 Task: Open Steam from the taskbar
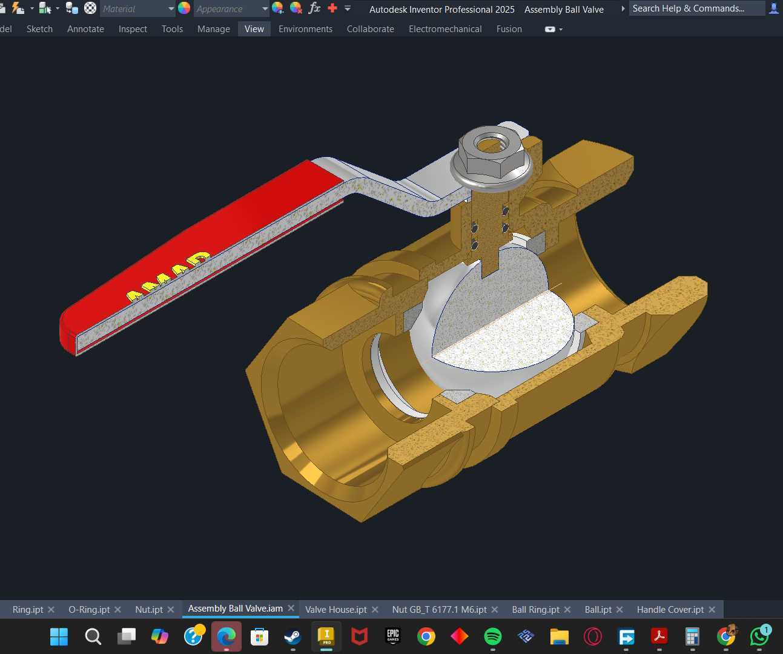pos(293,636)
